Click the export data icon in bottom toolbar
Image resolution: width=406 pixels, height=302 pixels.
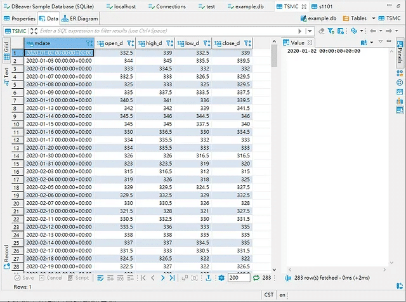(x=209, y=278)
